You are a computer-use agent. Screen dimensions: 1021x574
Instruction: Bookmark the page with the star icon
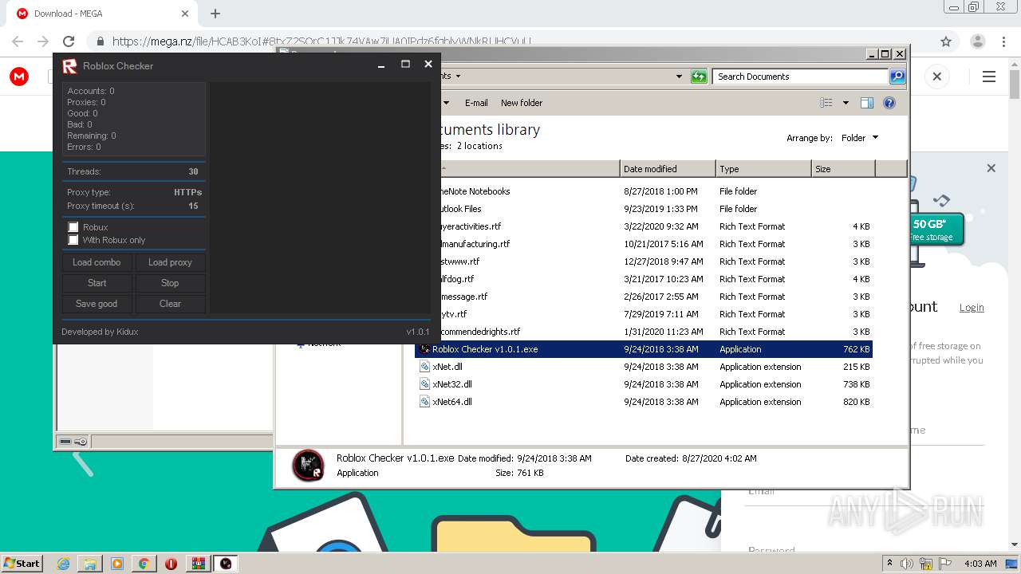coord(946,41)
